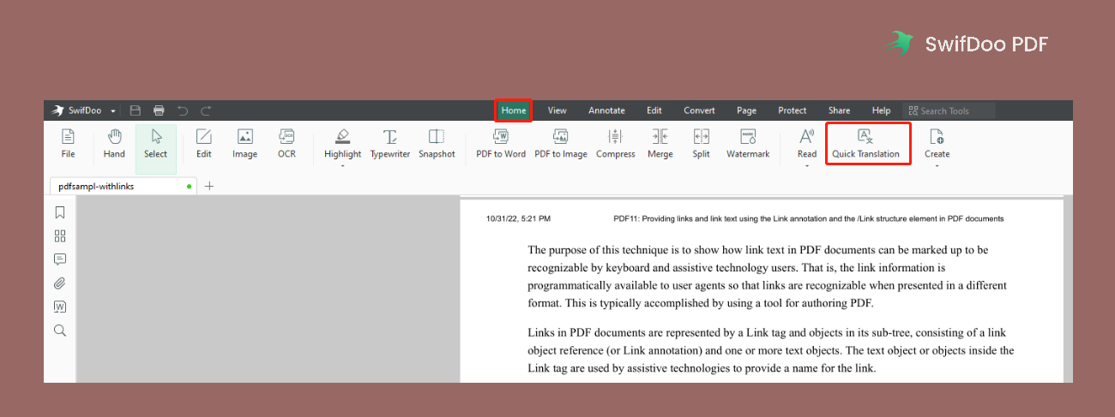Add a new document tab with plus
Image resolution: width=1115 pixels, height=417 pixels.
tap(209, 186)
